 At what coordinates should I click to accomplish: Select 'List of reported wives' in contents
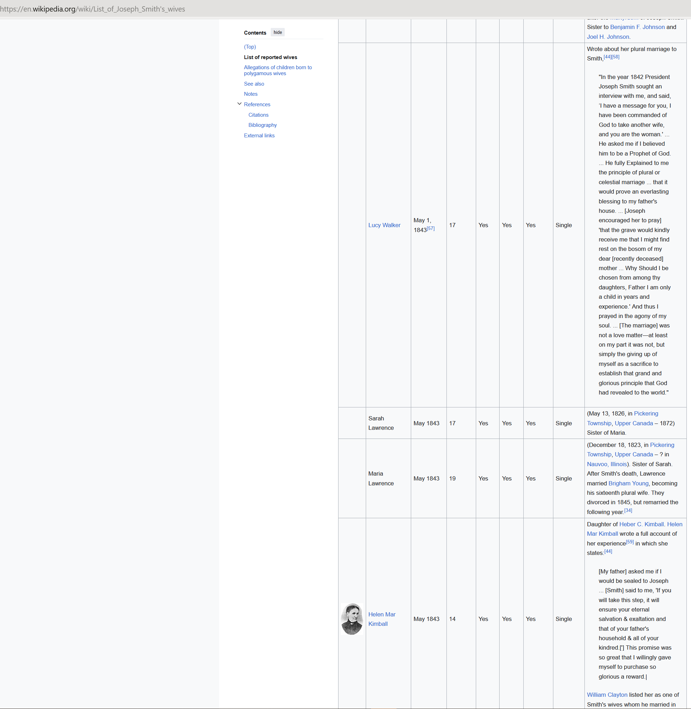[270, 57]
